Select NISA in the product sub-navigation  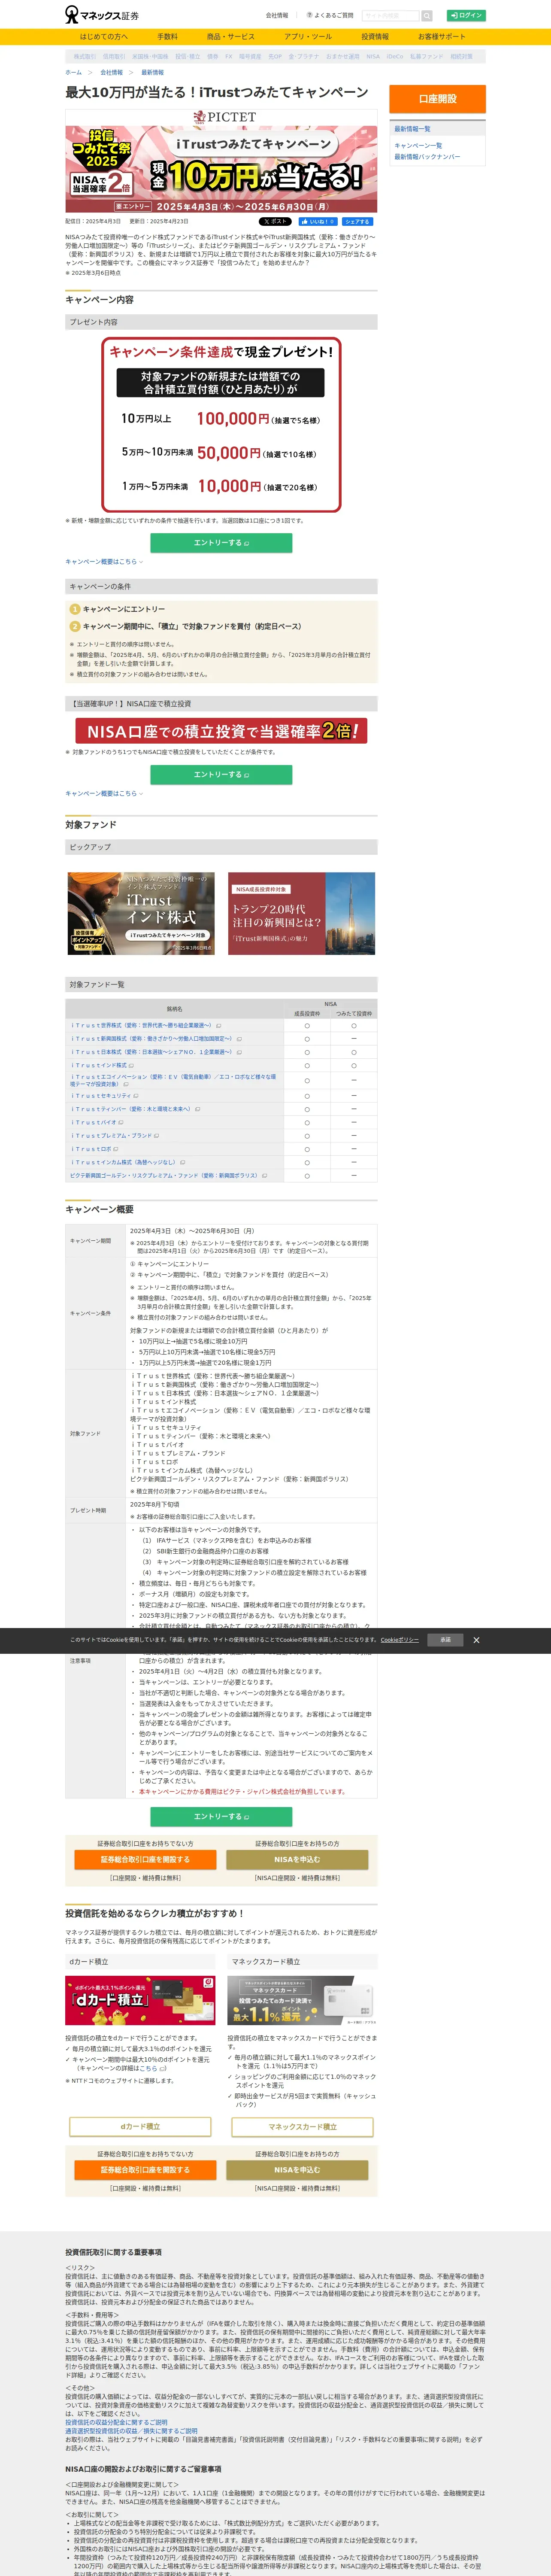pyautogui.click(x=373, y=57)
